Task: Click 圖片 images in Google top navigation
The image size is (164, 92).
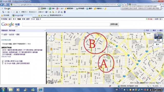Action: 10,19
